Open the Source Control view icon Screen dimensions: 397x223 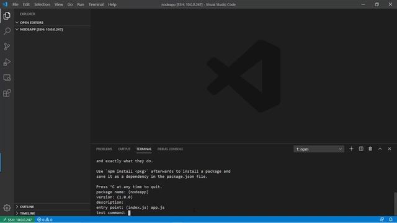[7, 46]
